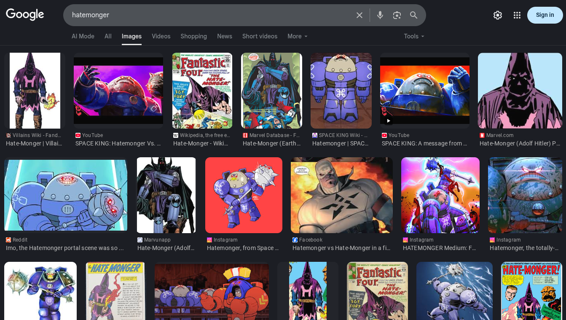Click the Facebook favicon
The width and height of the screenshot is (566, 320).
pyautogui.click(x=295, y=240)
